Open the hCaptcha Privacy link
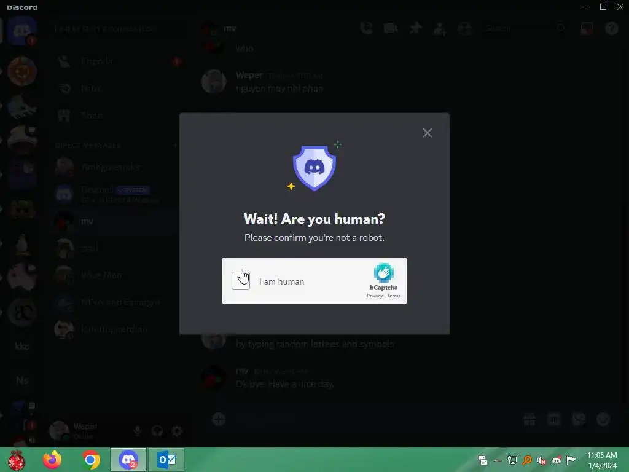 pyautogui.click(x=374, y=296)
